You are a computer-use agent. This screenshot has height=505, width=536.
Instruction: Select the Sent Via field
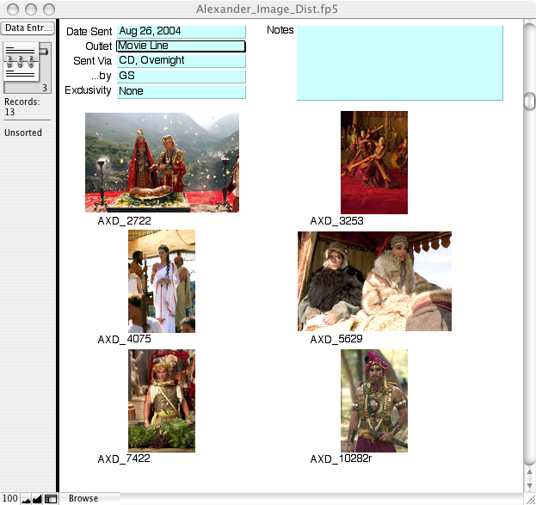coord(181,61)
